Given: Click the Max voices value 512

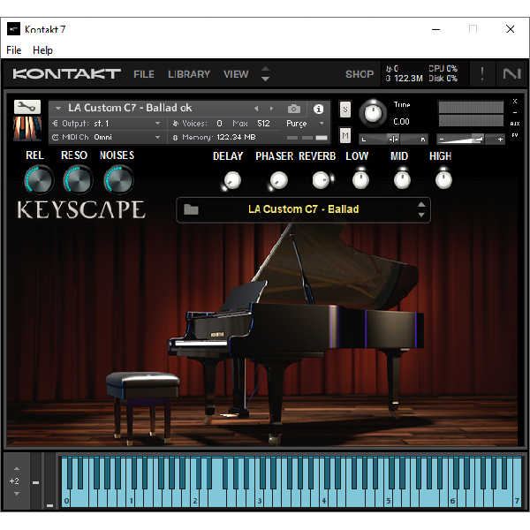Looking at the screenshot, I should point(263,124).
